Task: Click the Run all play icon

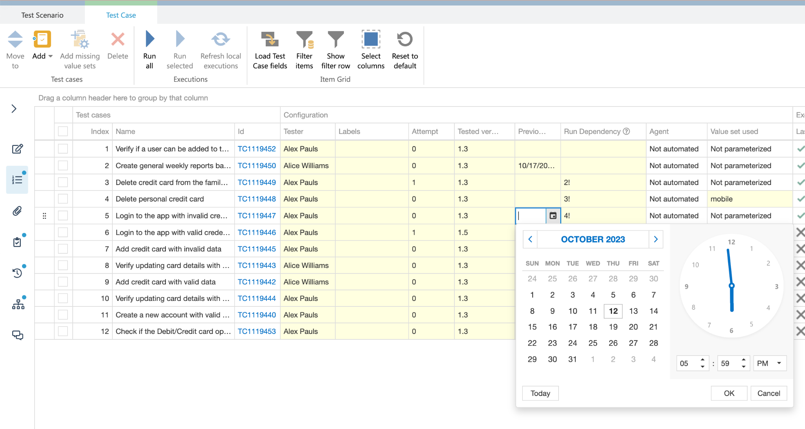Action: (x=149, y=39)
